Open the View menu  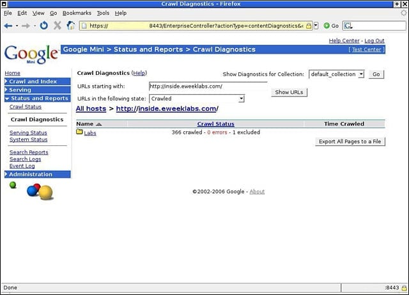(38, 13)
